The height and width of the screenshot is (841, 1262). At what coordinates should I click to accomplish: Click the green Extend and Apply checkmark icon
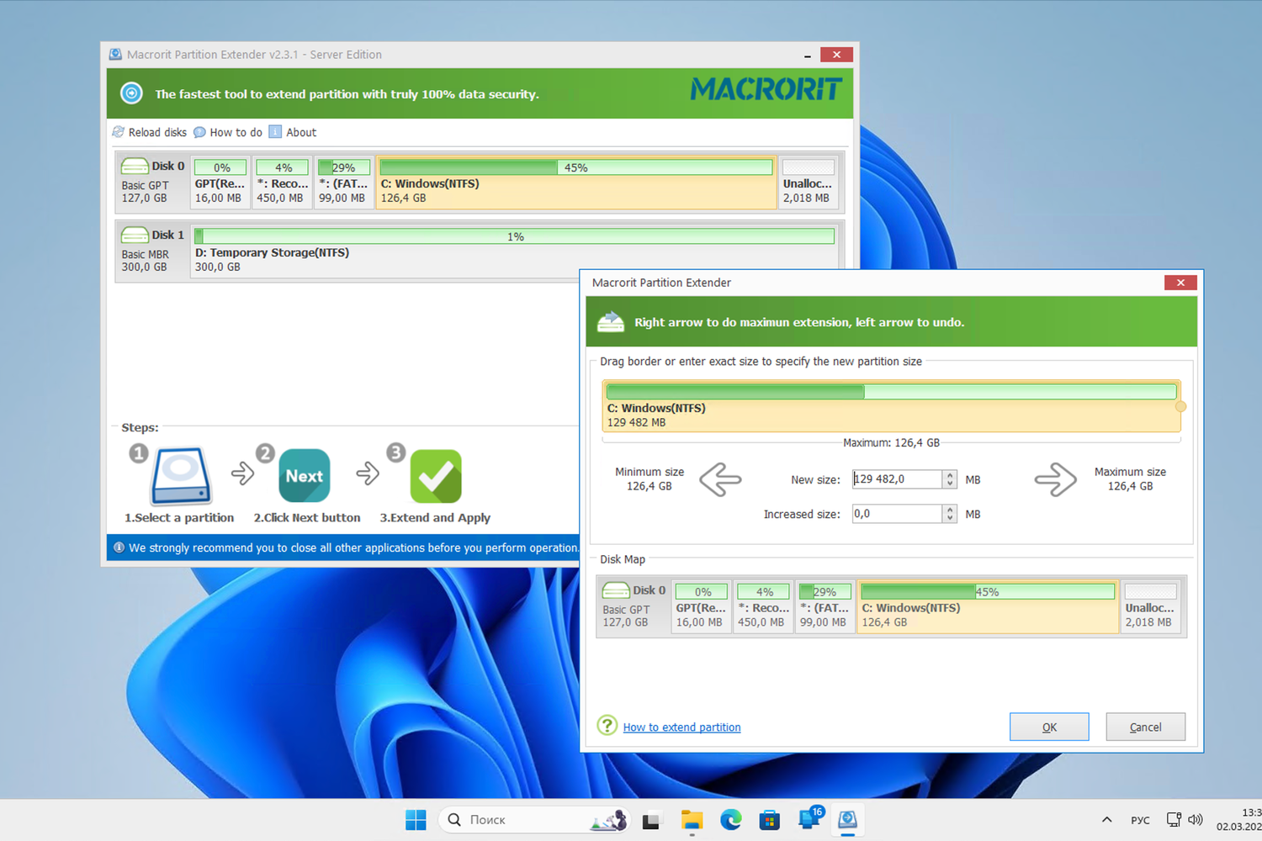click(x=436, y=476)
